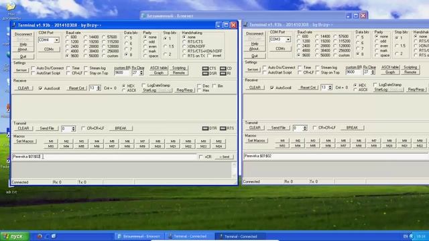
Task: Decrease Receive counter spinner in COM3 Terminal
Action: click(x=330, y=89)
